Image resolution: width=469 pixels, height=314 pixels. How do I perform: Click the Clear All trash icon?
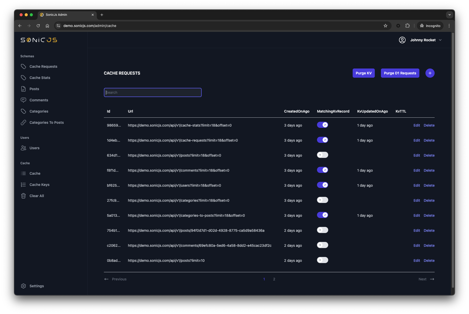pos(23,196)
